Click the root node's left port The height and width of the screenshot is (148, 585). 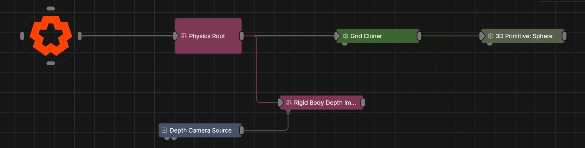click(x=22, y=36)
